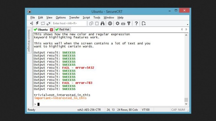Viewport: 216px width, 121px height.
Task: Click the SecureFX file transfer icon
Action: point(144,24)
